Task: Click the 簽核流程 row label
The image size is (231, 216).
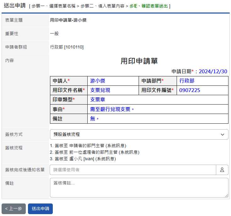Action: pos(14,148)
